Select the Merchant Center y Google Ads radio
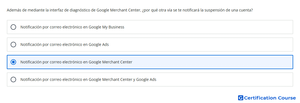The height and width of the screenshot is (103, 300). point(13,80)
